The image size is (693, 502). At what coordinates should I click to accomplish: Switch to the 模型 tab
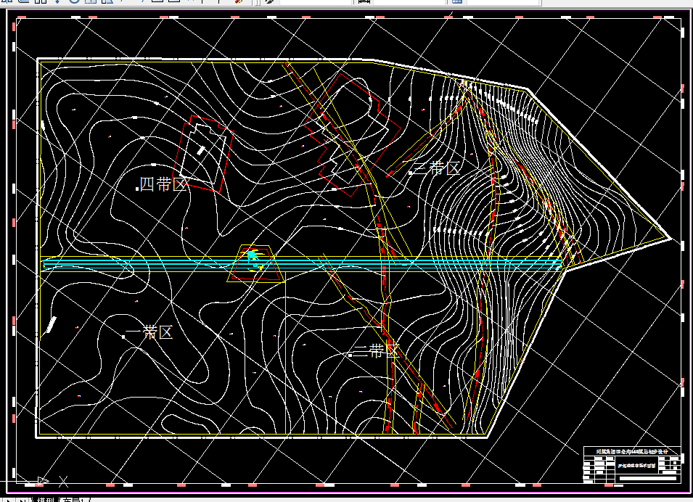pyautogui.click(x=45, y=500)
